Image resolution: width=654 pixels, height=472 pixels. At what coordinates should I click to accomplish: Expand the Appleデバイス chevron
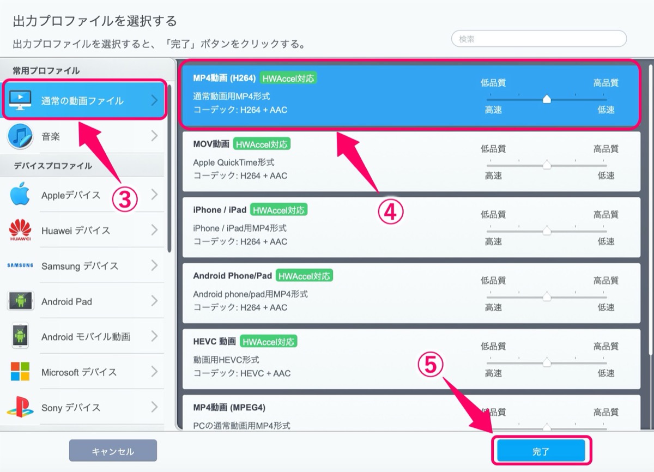coord(155,195)
